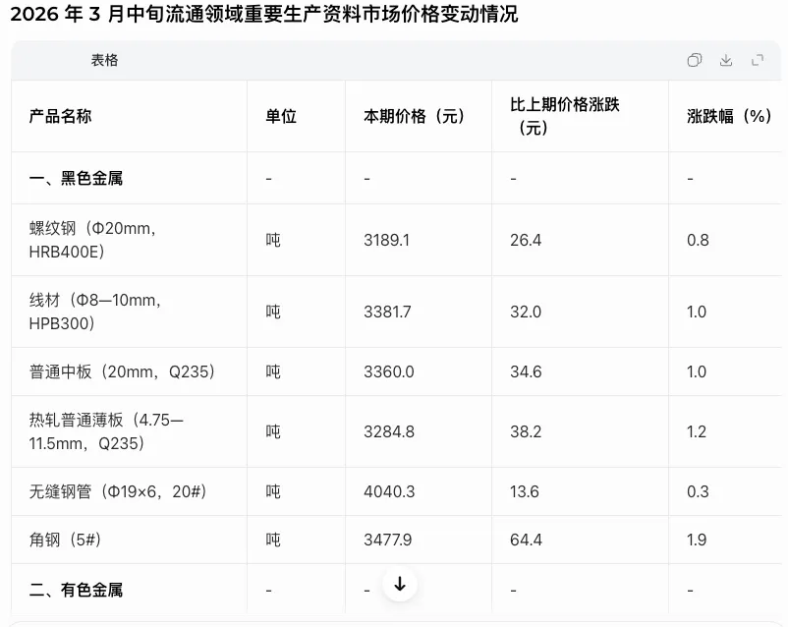Click the 2026年3月中旬 page title
The image size is (788, 627).
(264, 14)
